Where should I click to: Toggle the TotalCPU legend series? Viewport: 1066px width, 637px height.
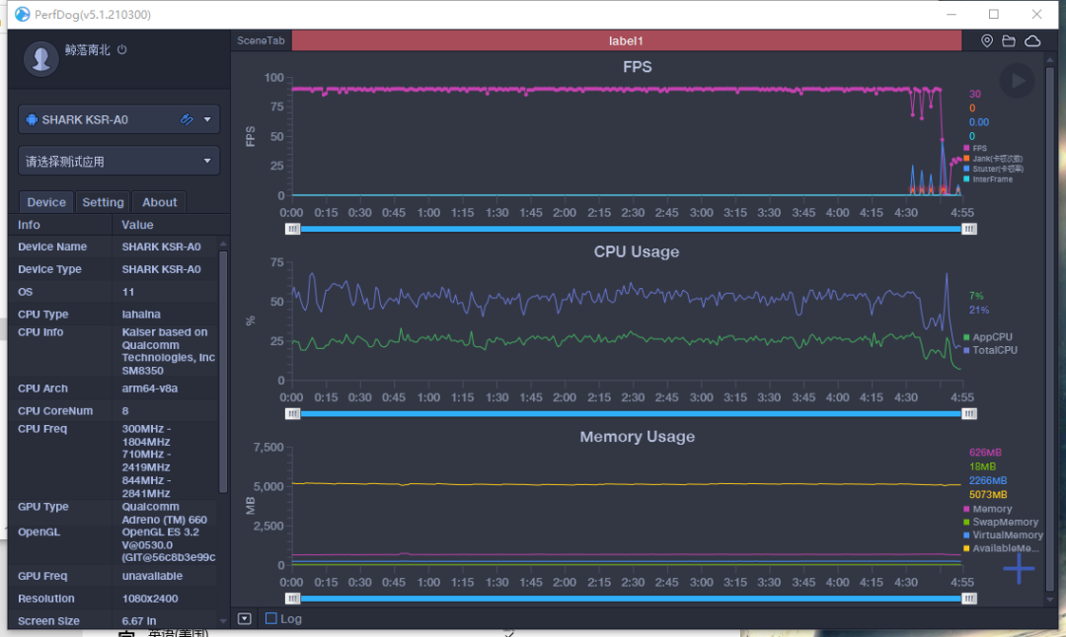pyautogui.click(x=991, y=350)
